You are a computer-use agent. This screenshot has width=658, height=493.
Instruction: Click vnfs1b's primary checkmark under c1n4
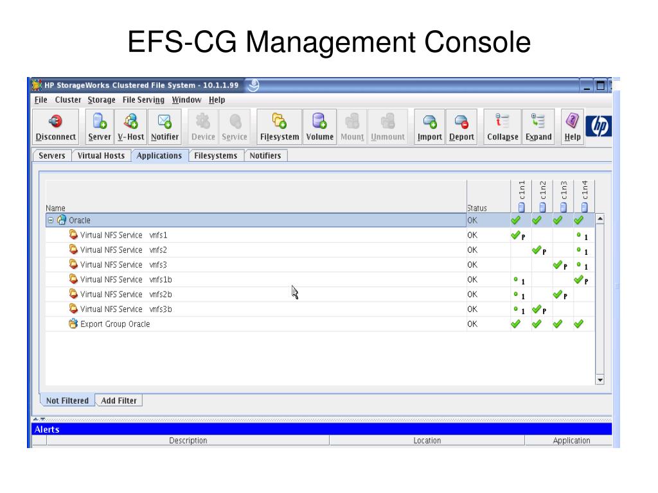579,279
